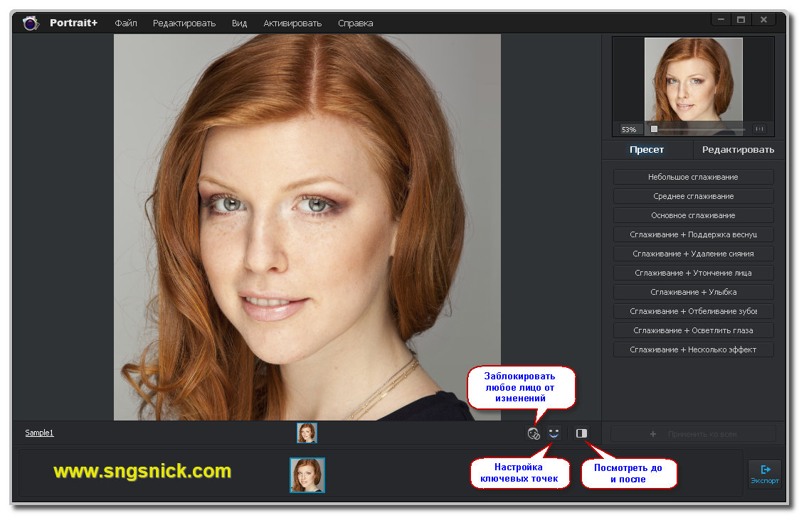The width and height of the screenshot is (799, 515).
Task: Switch to the Редактировать tab in the right panel
Action: tap(738, 150)
